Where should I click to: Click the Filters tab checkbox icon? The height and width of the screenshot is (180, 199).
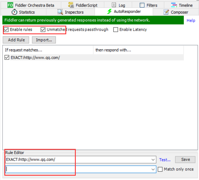[x=142, y=5]
